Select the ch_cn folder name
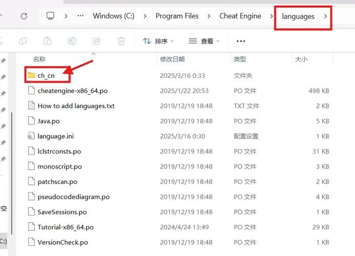The width and height of the screenshot is (355, 256). coord(46,76)
